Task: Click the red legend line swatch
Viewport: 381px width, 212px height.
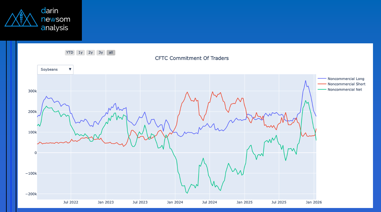Action: pos(322,84)
